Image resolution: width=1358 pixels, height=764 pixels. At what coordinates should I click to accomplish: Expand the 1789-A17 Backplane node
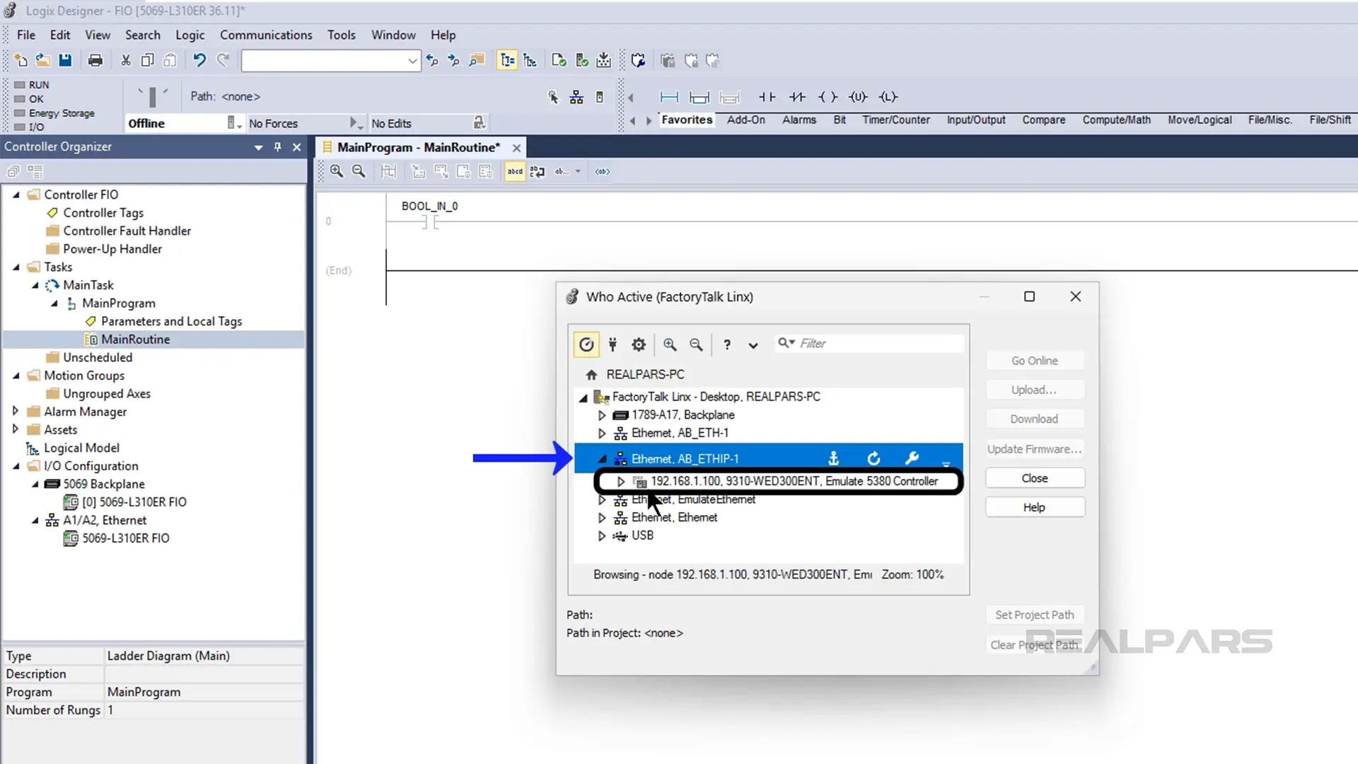point(602,415)
